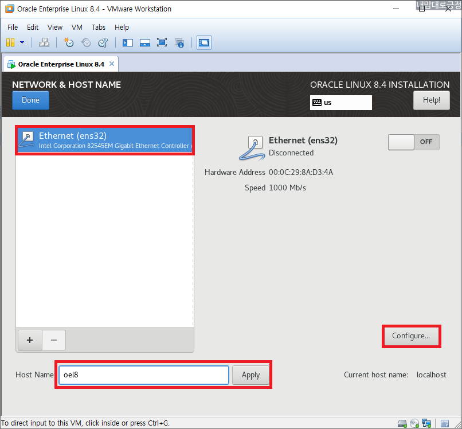Image resolution: width=462 pixels, height=429 pixels.
Task: Click the Disconnected status text
Action: 291,153
